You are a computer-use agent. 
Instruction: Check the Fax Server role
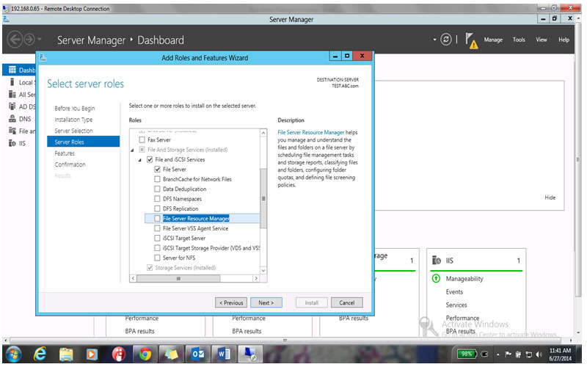pos(142,139)
